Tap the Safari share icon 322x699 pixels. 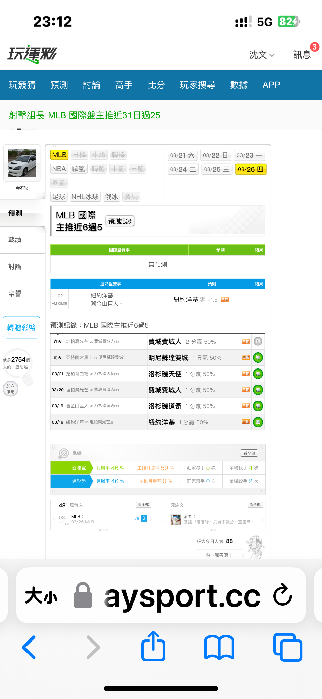click(x=153, y=646)
